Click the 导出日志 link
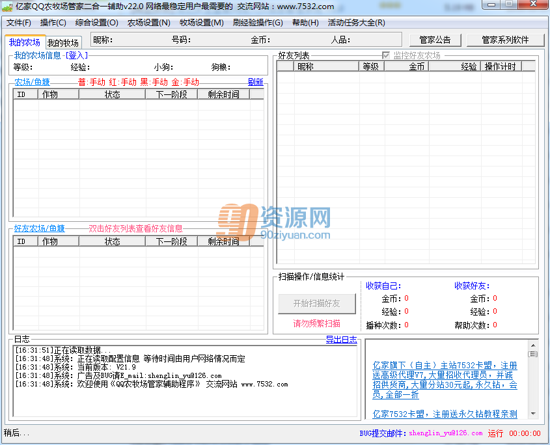The width and height of the screenshot is (550, 445). [x=341, y=340]
